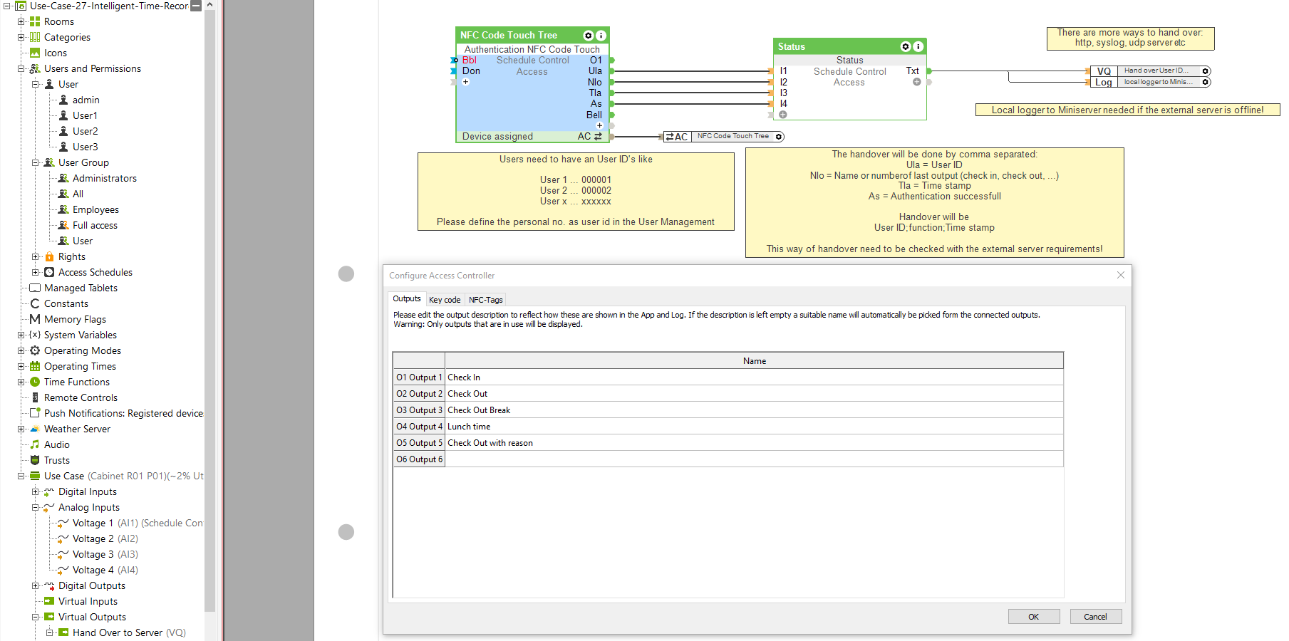Viewport: 1289px width, 641px height.
Task: Click OK in Configure Access Controller dialog
Action: click(1033, 617)
